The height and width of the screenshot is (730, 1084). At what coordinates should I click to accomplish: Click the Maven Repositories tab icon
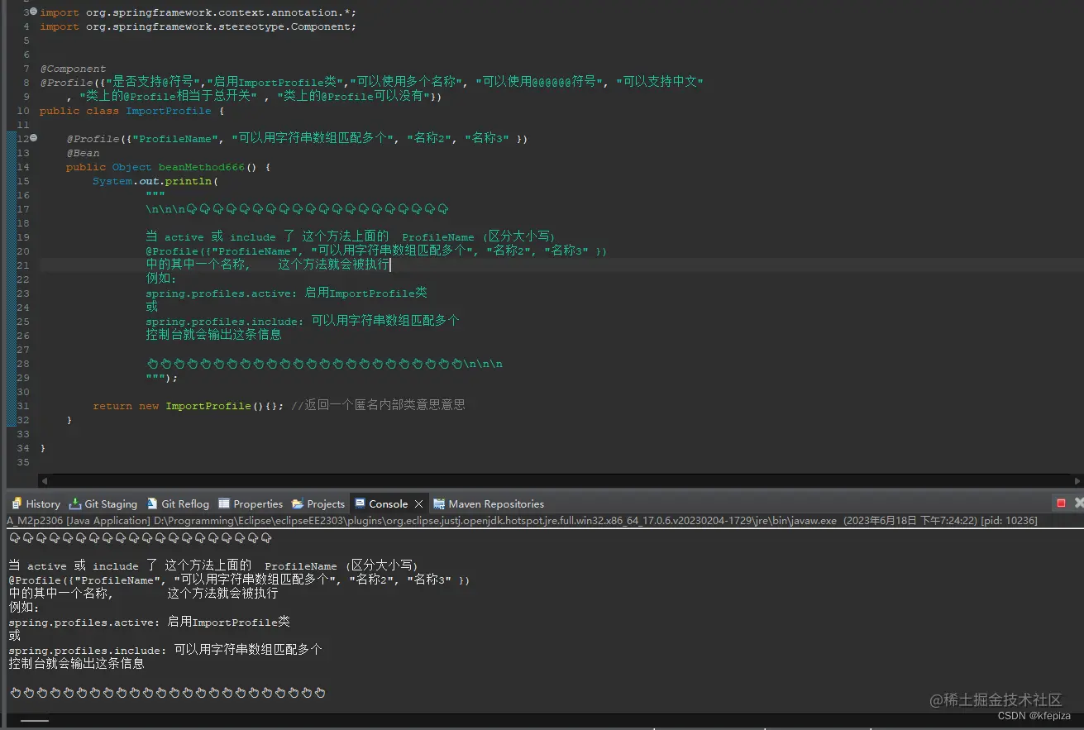coord(439,503)
